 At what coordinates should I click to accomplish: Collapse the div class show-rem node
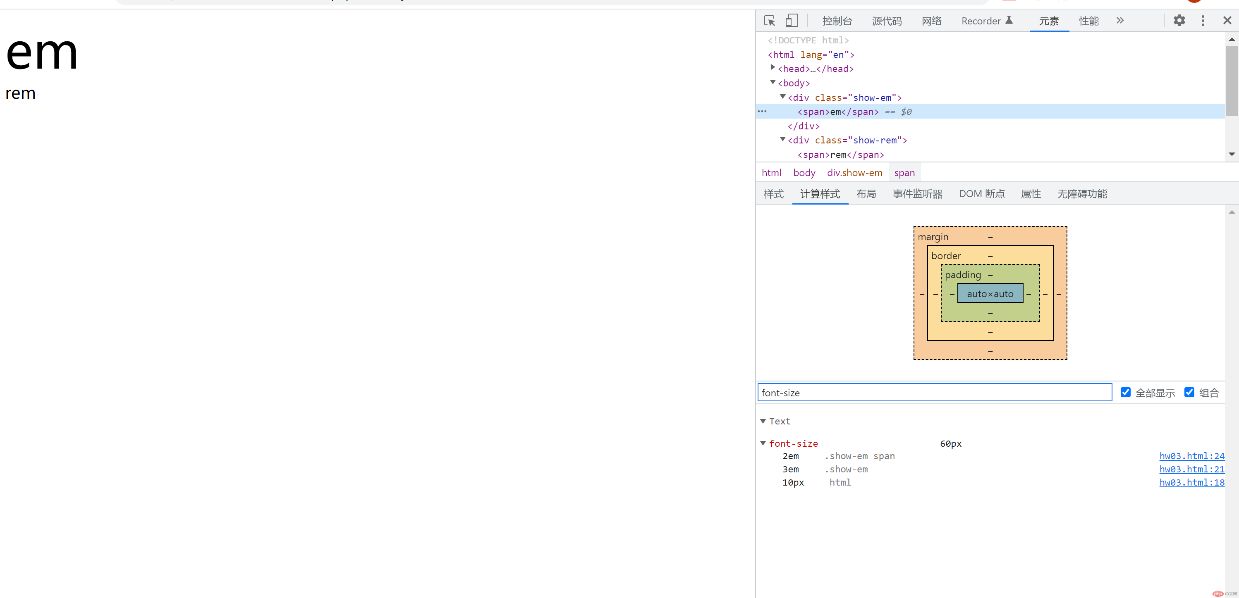tap(782, 139)
